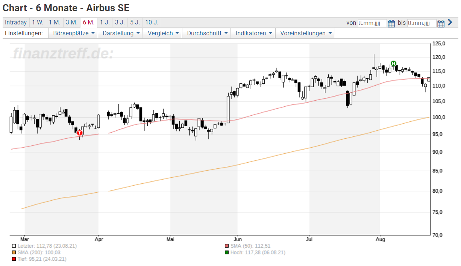
Task: Select the 5 J. time range tab
Action: pos(135,23)
